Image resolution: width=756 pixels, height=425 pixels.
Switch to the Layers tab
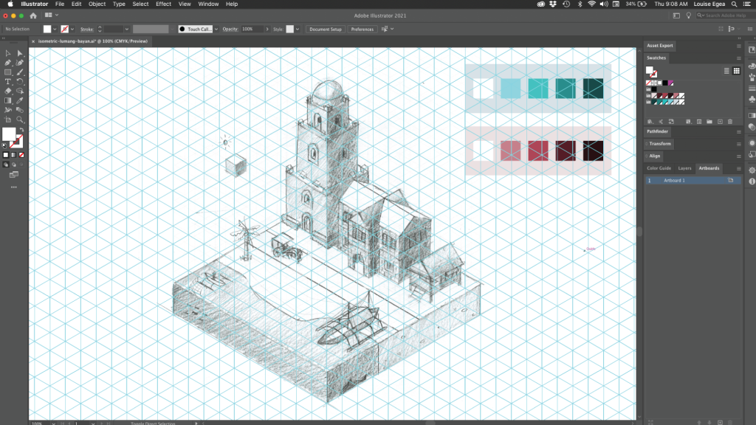(x=684, y=168)
